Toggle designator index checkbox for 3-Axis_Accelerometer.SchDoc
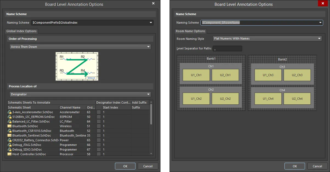This screenshot has height=172, width=330. point(99,112)
